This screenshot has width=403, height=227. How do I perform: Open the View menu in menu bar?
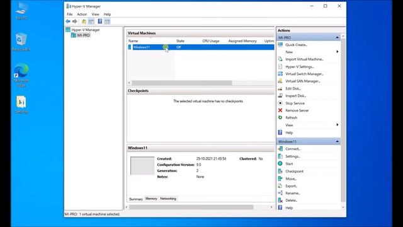pos(95,15)
